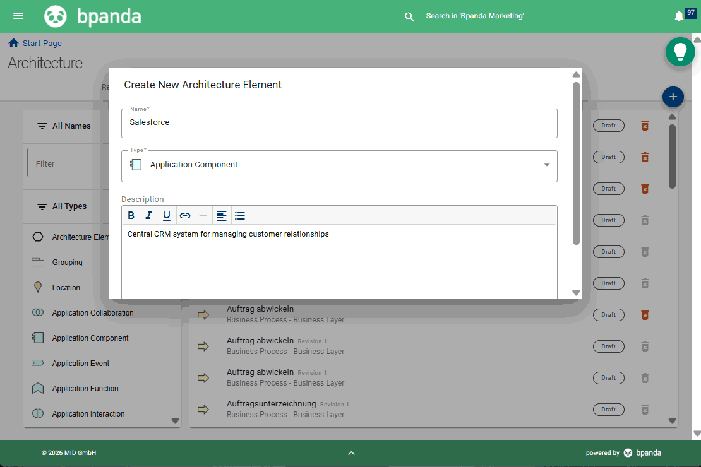This screenshot has width=701, height=467.
Task: Insert a horizontal rule in the description
Action: [x=202, y=215]
